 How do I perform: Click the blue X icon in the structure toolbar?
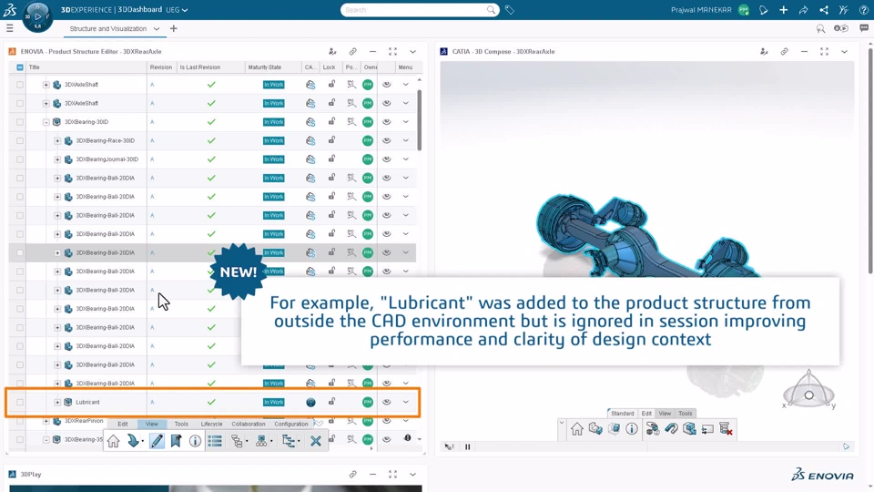point(316,441)
